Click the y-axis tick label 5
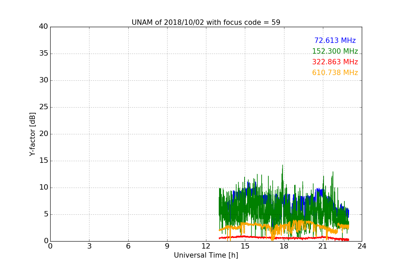 (46, 214)
